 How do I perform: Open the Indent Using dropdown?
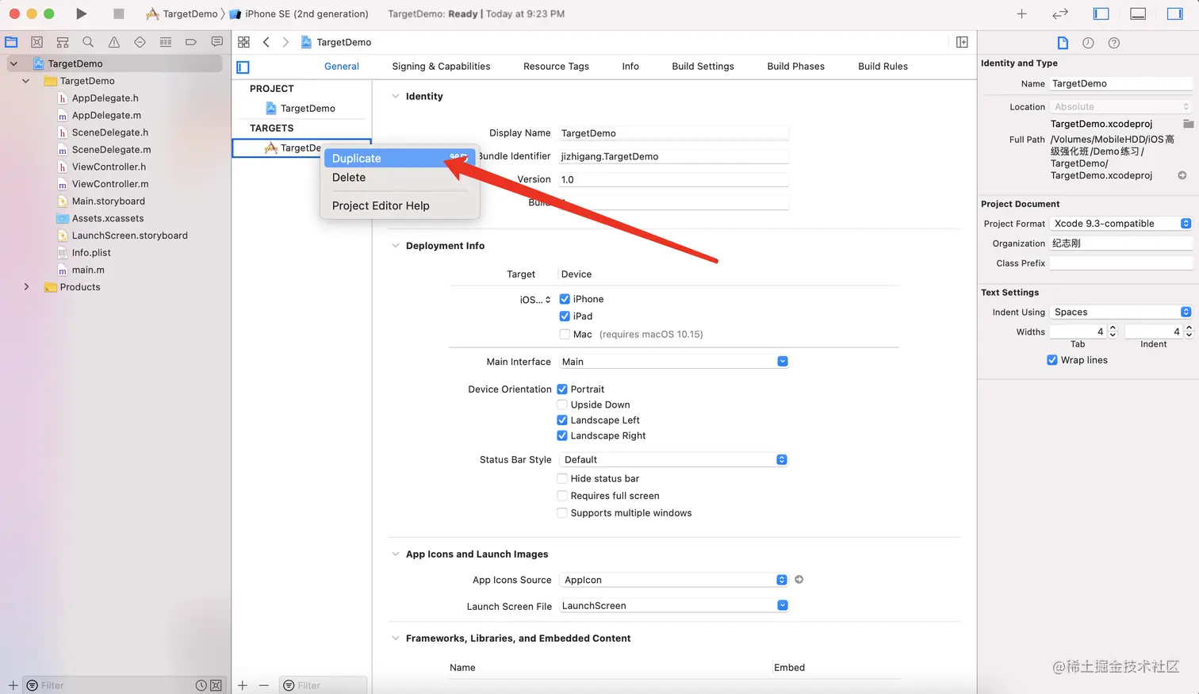(x=1121, y=312)
